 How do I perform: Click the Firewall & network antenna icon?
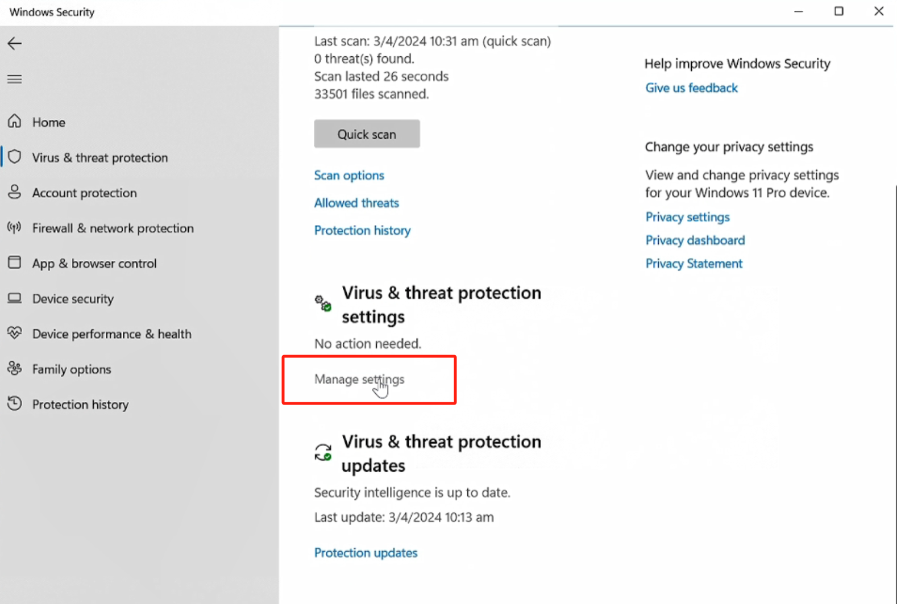pos(15,228)
